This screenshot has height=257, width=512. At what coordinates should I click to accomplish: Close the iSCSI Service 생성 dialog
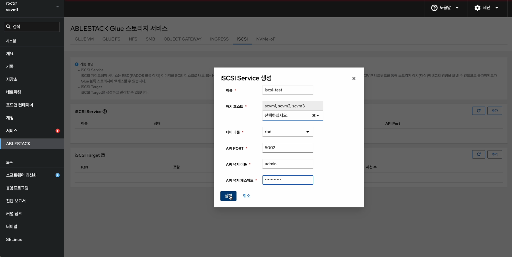click(x=354, y=79)
